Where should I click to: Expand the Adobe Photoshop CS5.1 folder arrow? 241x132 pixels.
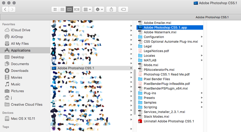(131, 68)
